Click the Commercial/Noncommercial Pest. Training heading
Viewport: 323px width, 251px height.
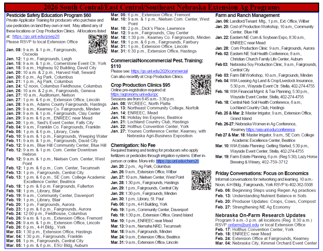click(157, 60)
